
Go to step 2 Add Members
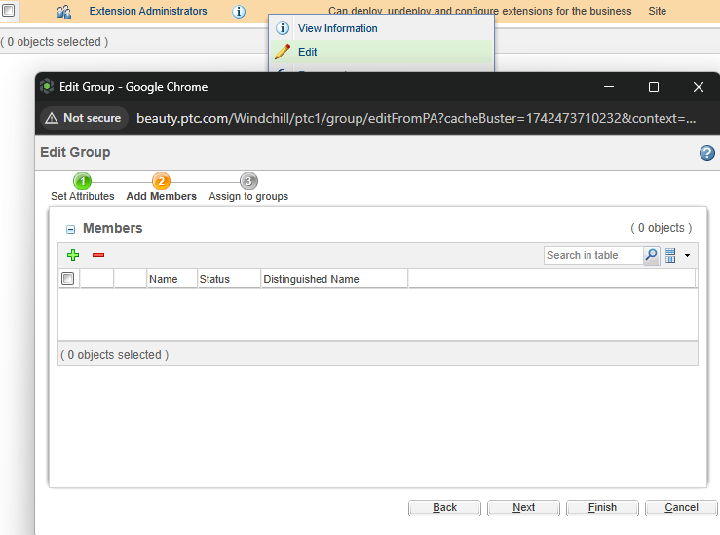click(x=161, y=187)
